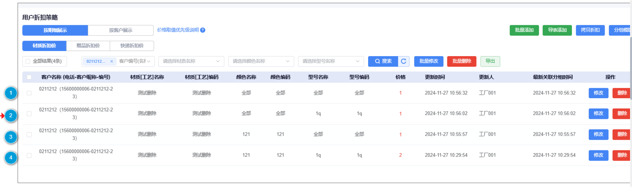This screenshot has width=632, height=187.
Task: Click the red 批量删除 button
Action: 461,61
